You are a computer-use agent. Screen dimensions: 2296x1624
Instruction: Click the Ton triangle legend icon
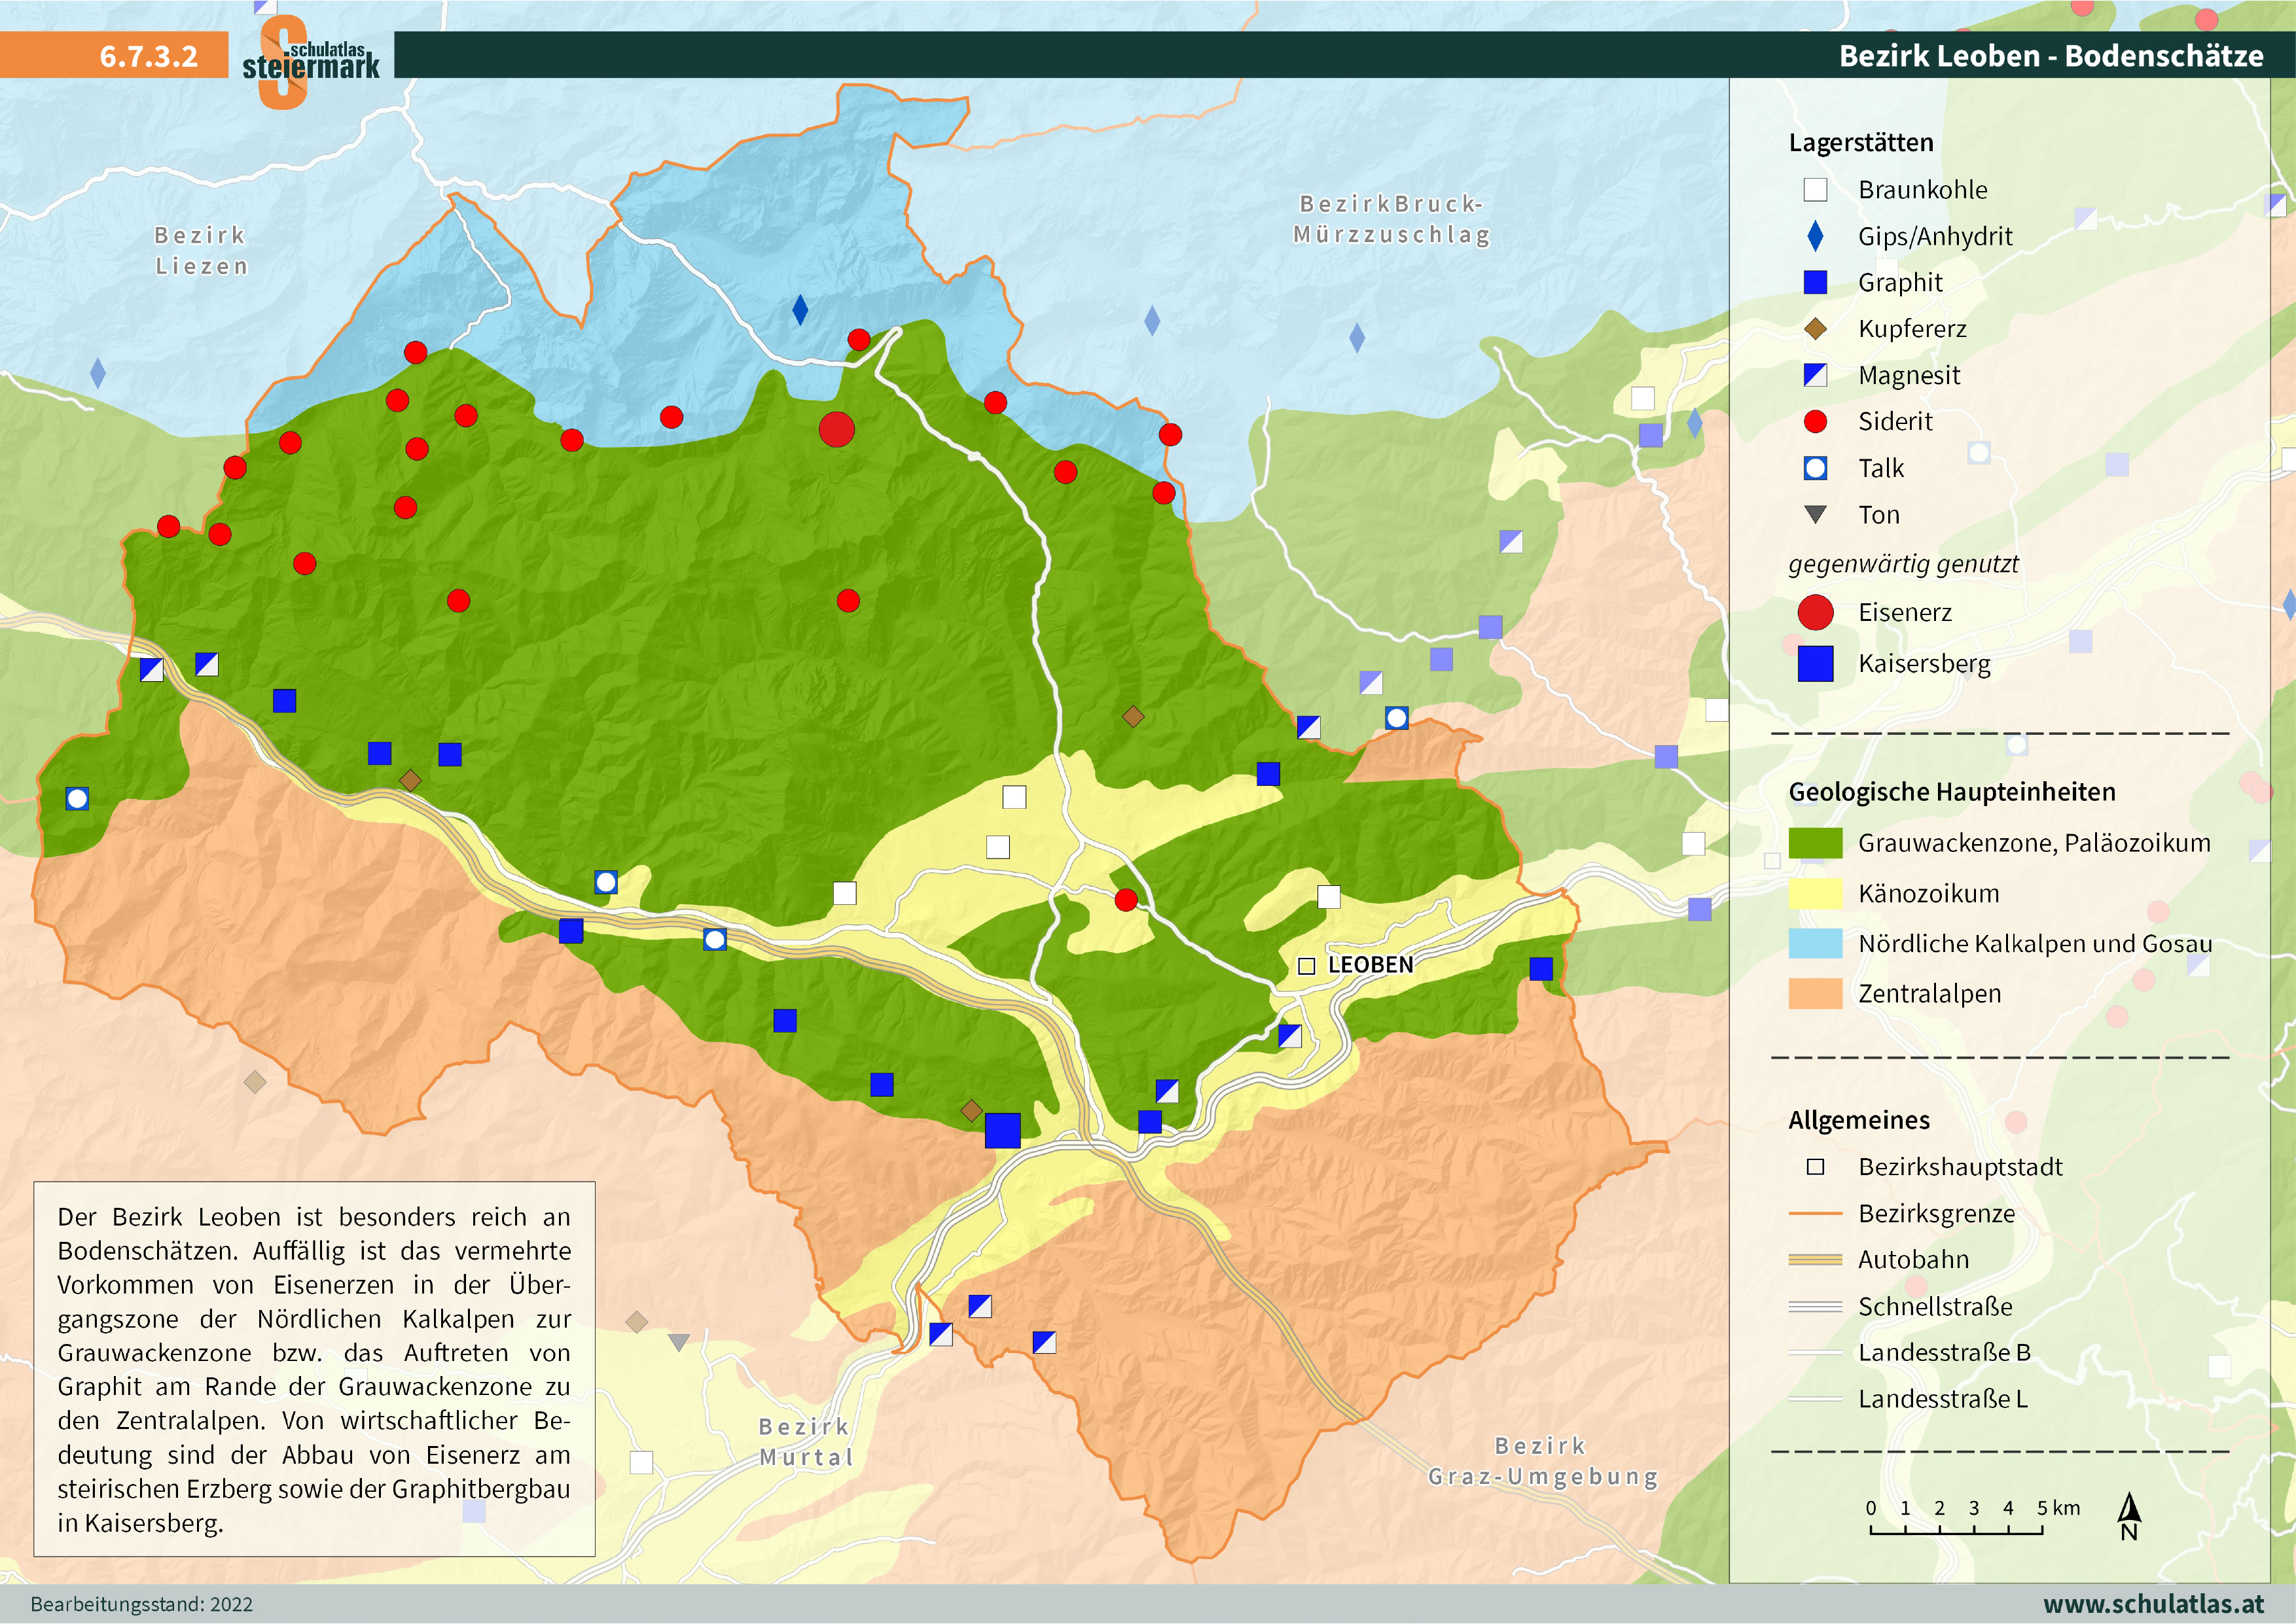(x=1815, y=514)
